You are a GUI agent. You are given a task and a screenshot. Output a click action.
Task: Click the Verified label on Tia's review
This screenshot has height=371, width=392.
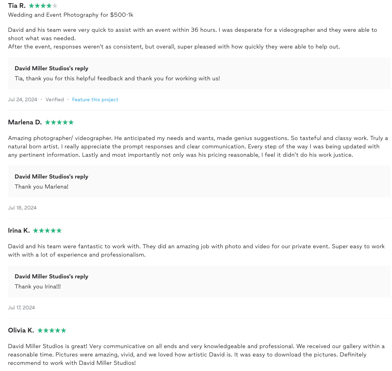pyautogui.click(x=55, y=100)
